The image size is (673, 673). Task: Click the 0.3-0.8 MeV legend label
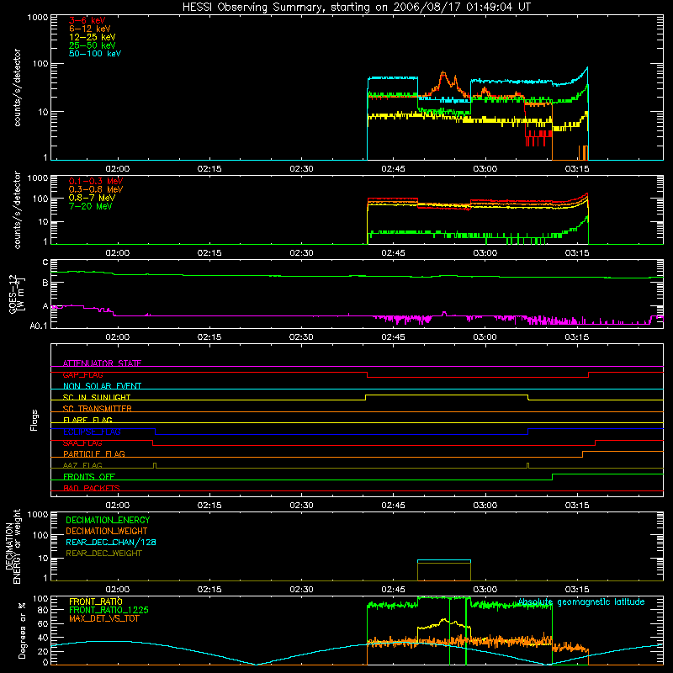[x=96, y=189]
